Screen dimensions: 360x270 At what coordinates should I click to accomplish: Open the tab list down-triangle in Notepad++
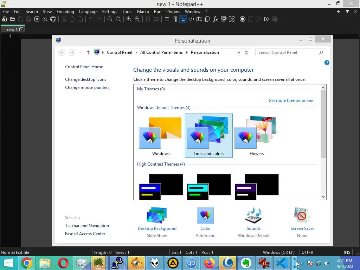point(347,12)
